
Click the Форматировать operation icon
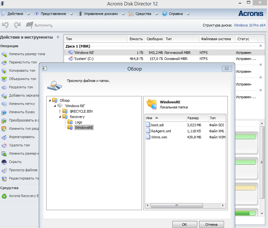tap(4, 137)
